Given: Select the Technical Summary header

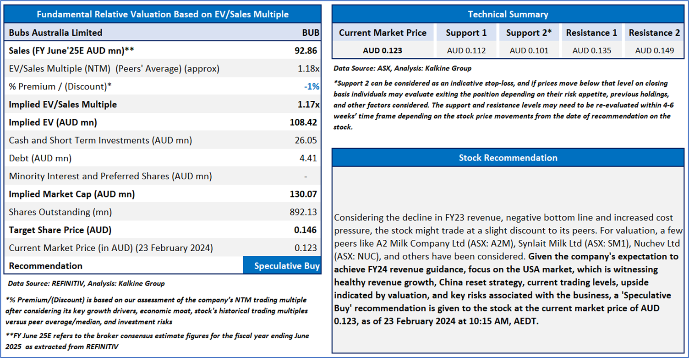Looking at the screenshot, I should (508, 14).
